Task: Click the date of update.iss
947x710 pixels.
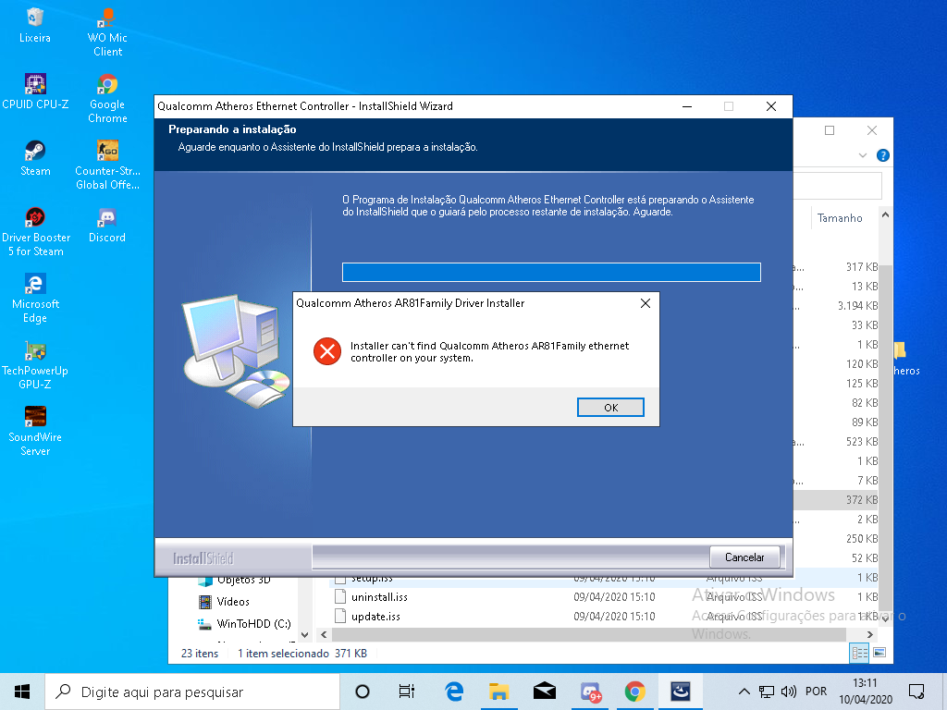Action: [x=614, y=617]
